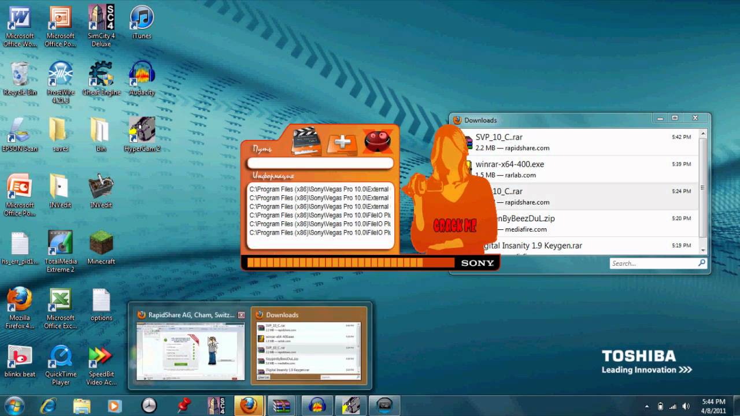Launch iTunes from the desktop

pos(142,23)
